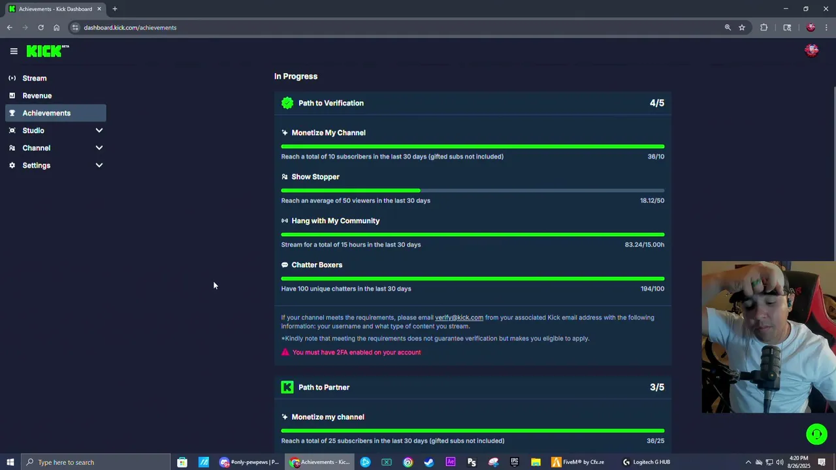
Task: Open the verify@kick.com email link
Action: [x=459, y=318]
